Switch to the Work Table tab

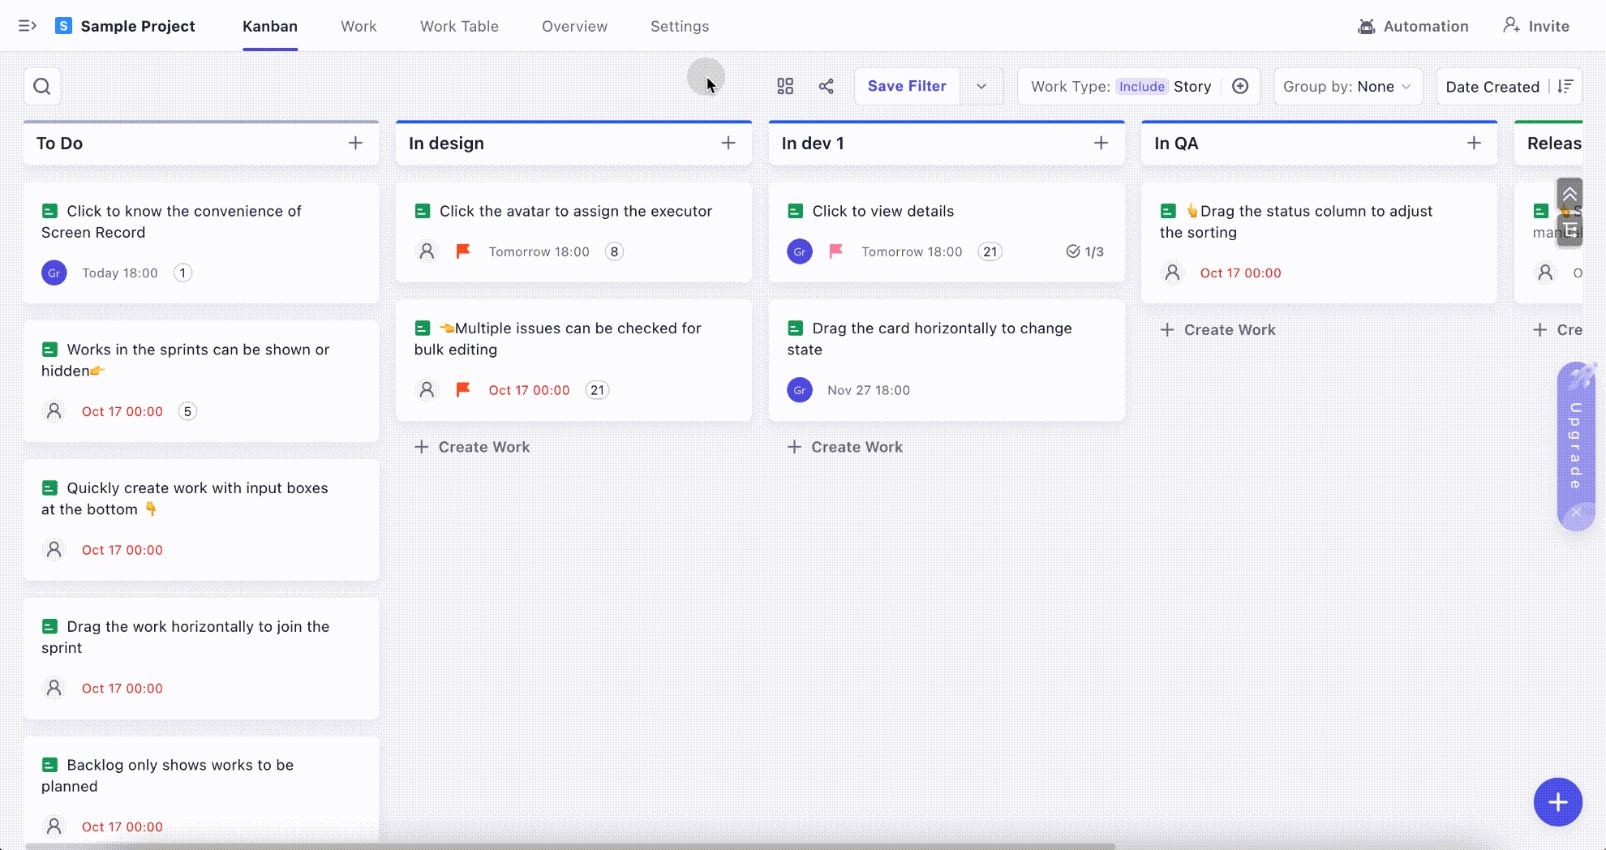(x=459, y=26)
